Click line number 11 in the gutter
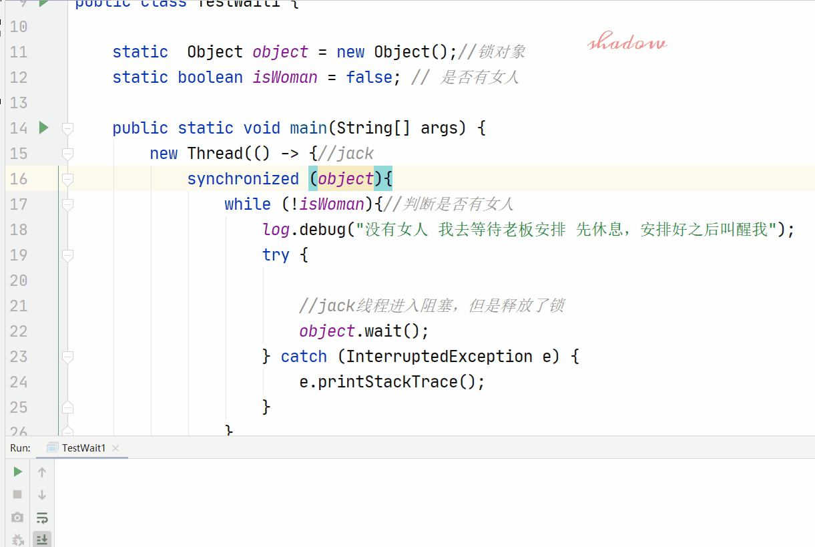 pos(19,52)
